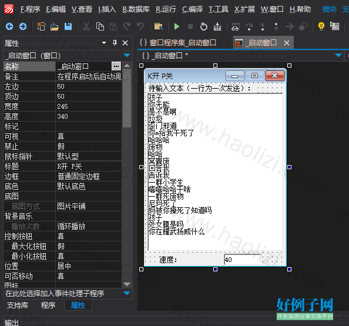Click the yellow lightbulb hint icon
The height and width of the screenshot is (326, 349).
point(321,26)
